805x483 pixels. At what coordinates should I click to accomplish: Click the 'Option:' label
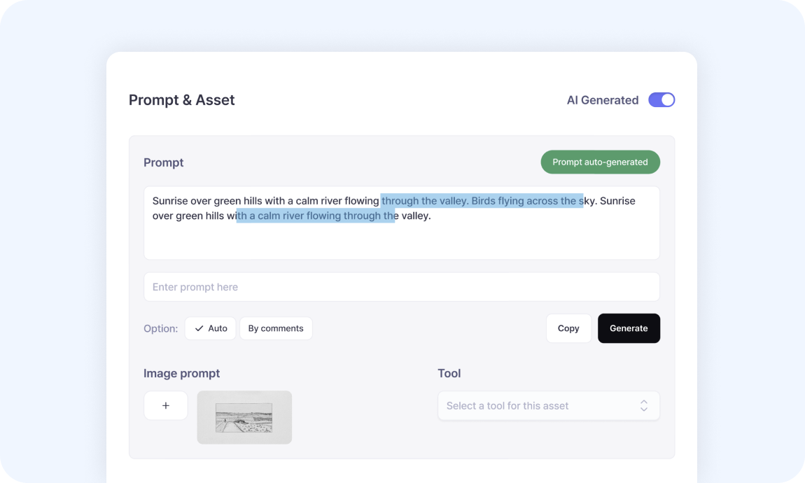[x=160, y=328]
